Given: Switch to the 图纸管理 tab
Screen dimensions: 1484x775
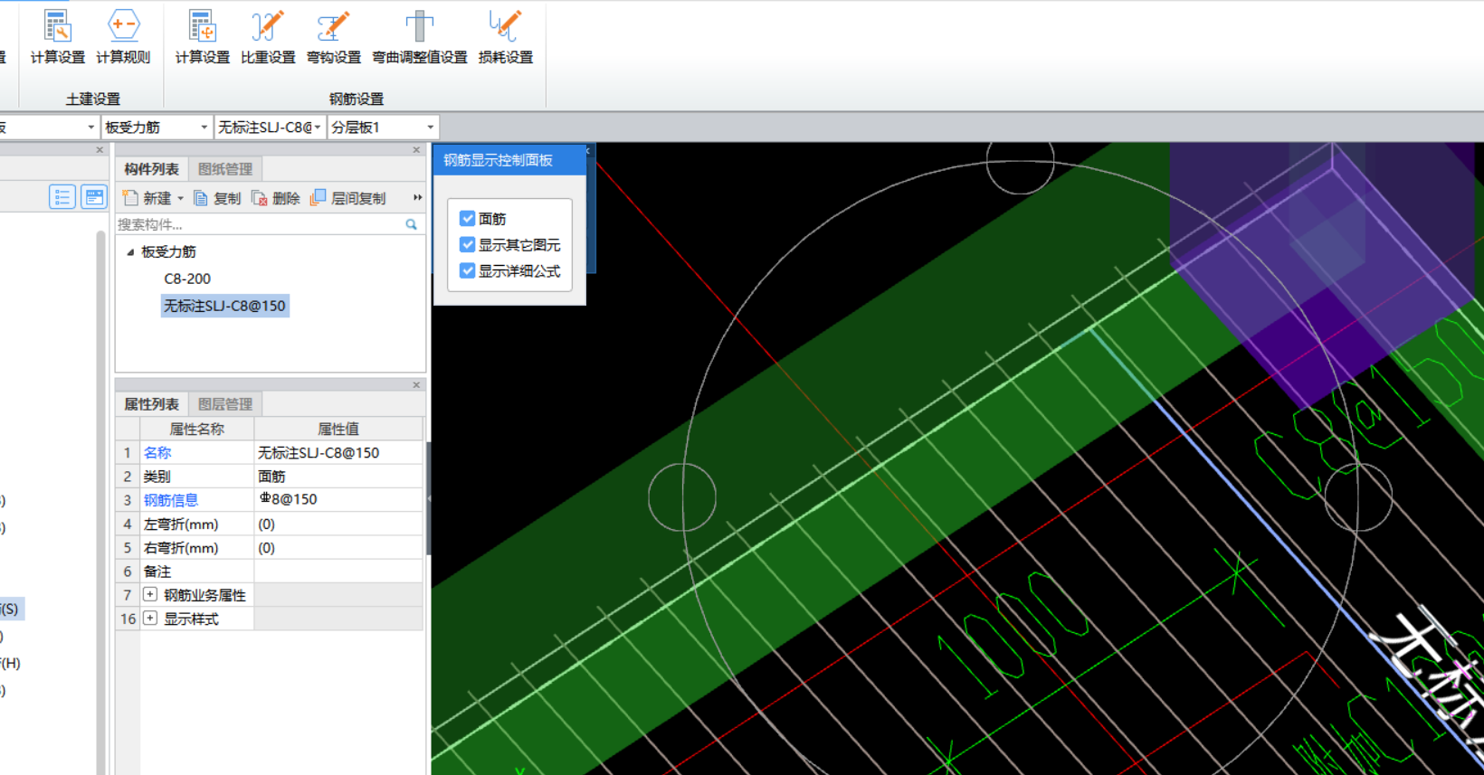Looking at the screenshot, I should tap(225, 169).
